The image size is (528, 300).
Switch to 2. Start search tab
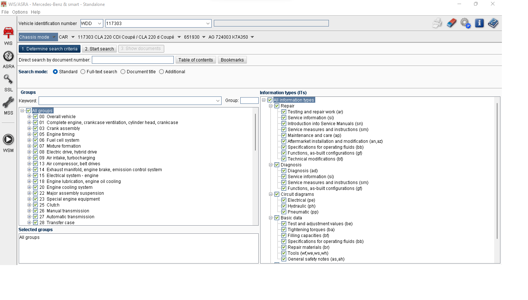(x=99, y=49)
